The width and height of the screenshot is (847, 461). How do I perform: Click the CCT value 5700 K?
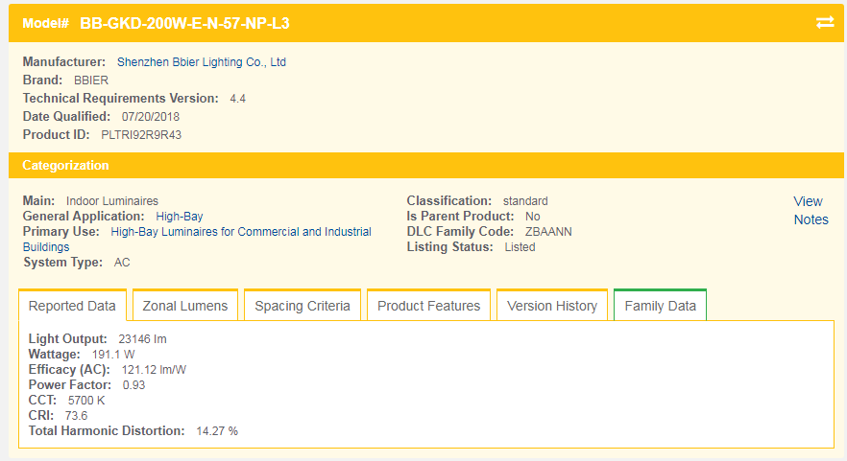(86, 401)
